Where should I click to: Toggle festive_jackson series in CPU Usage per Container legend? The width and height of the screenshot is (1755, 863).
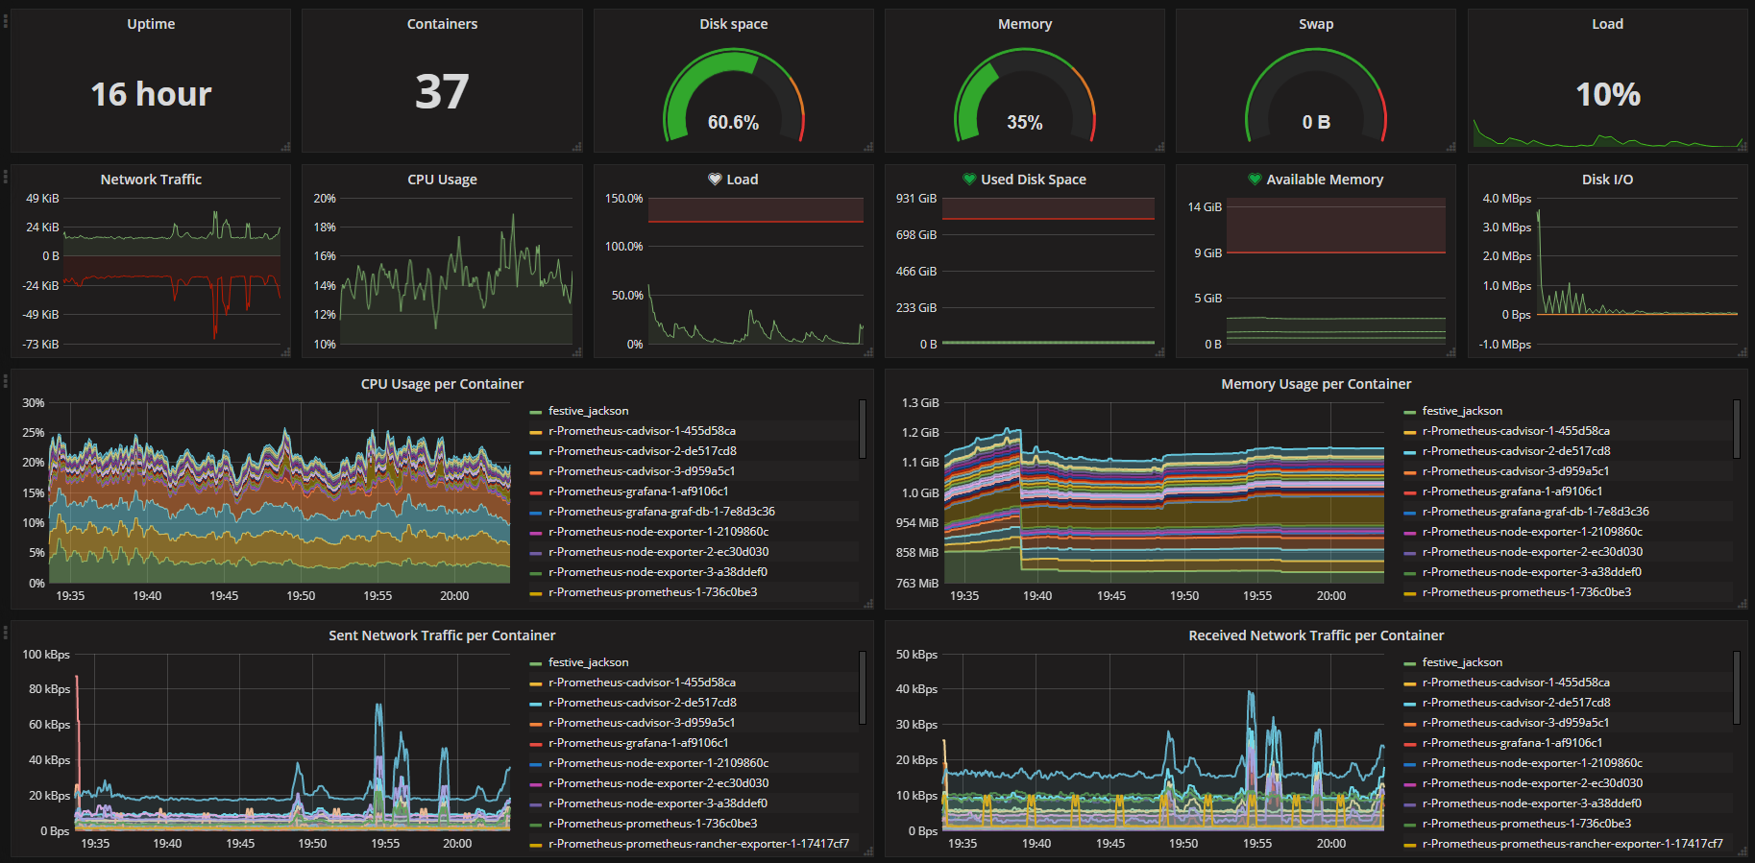589,411
